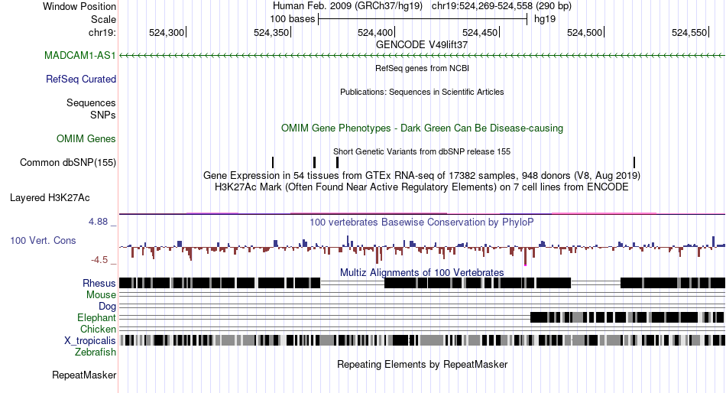Click the OMIM Gene Phenotypes track title
This screenshot has width=726, height=393.
coord(423,128)
